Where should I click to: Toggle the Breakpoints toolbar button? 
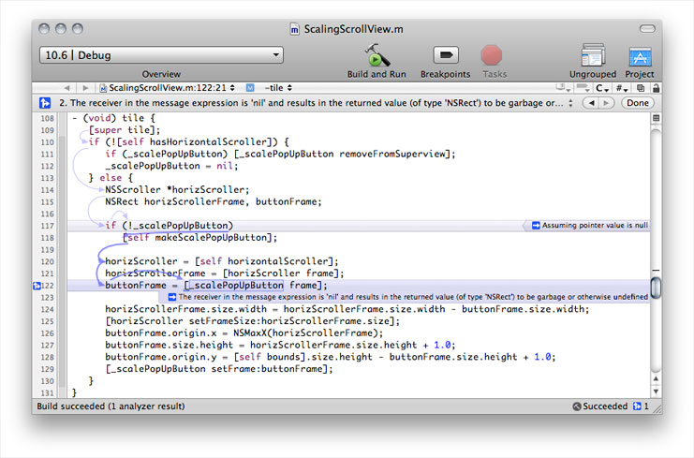pos(445,54)
